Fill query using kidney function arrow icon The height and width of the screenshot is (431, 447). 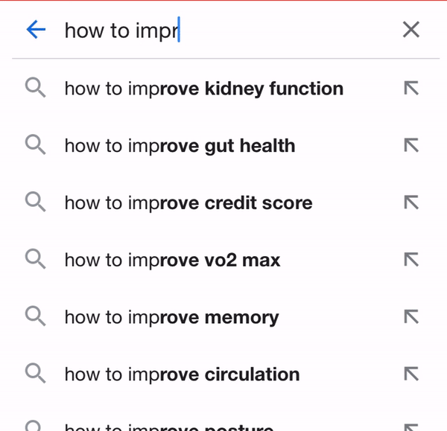pos(411,88)
